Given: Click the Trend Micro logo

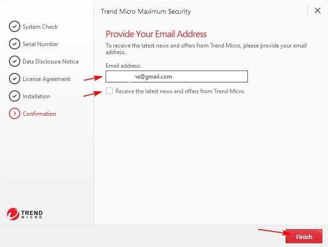Looking at the screenshot, I should point(25,214).
